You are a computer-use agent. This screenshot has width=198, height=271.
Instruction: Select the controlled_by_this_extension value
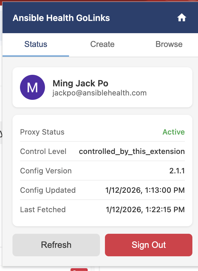coord(132,151)
